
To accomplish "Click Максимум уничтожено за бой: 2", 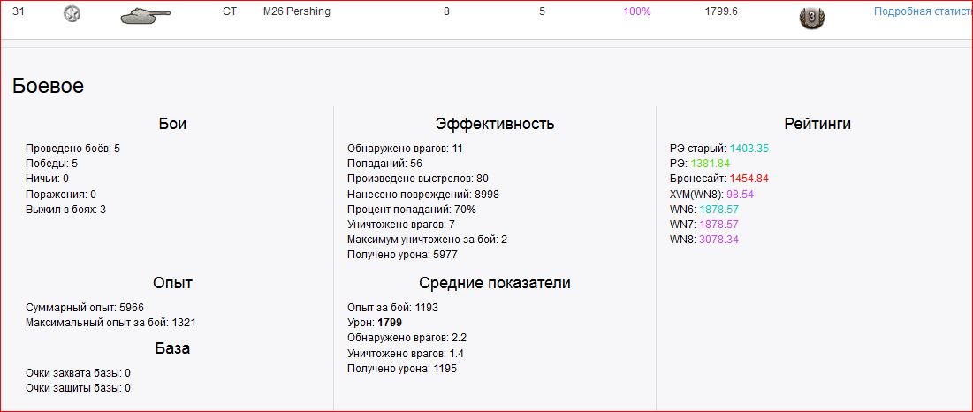I will tap(428, 240).
